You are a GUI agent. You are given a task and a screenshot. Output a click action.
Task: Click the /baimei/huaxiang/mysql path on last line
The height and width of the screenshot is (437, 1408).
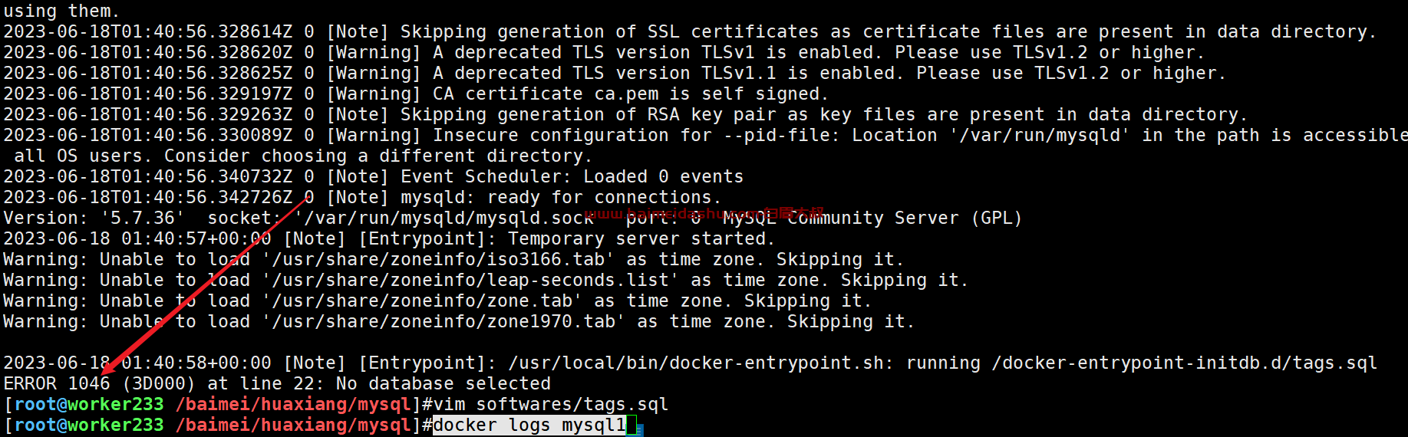(x=294, y=426)
